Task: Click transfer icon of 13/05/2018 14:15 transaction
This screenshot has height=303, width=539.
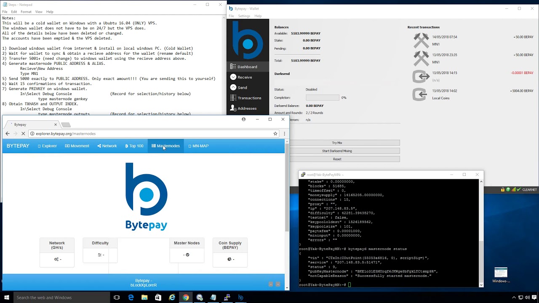Action: tap(421, 77)
